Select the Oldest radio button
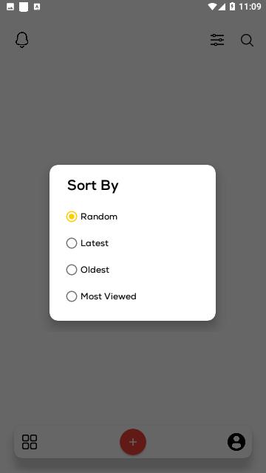The height and width of the screenshot is (473, 266). pos(72,270)
